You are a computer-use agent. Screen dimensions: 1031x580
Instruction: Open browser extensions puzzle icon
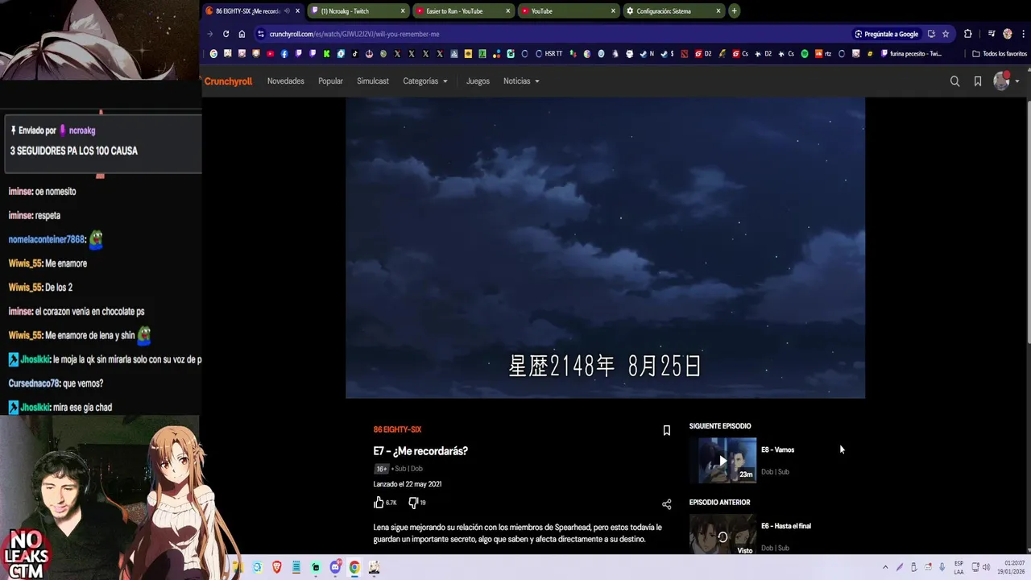(968, 34)
